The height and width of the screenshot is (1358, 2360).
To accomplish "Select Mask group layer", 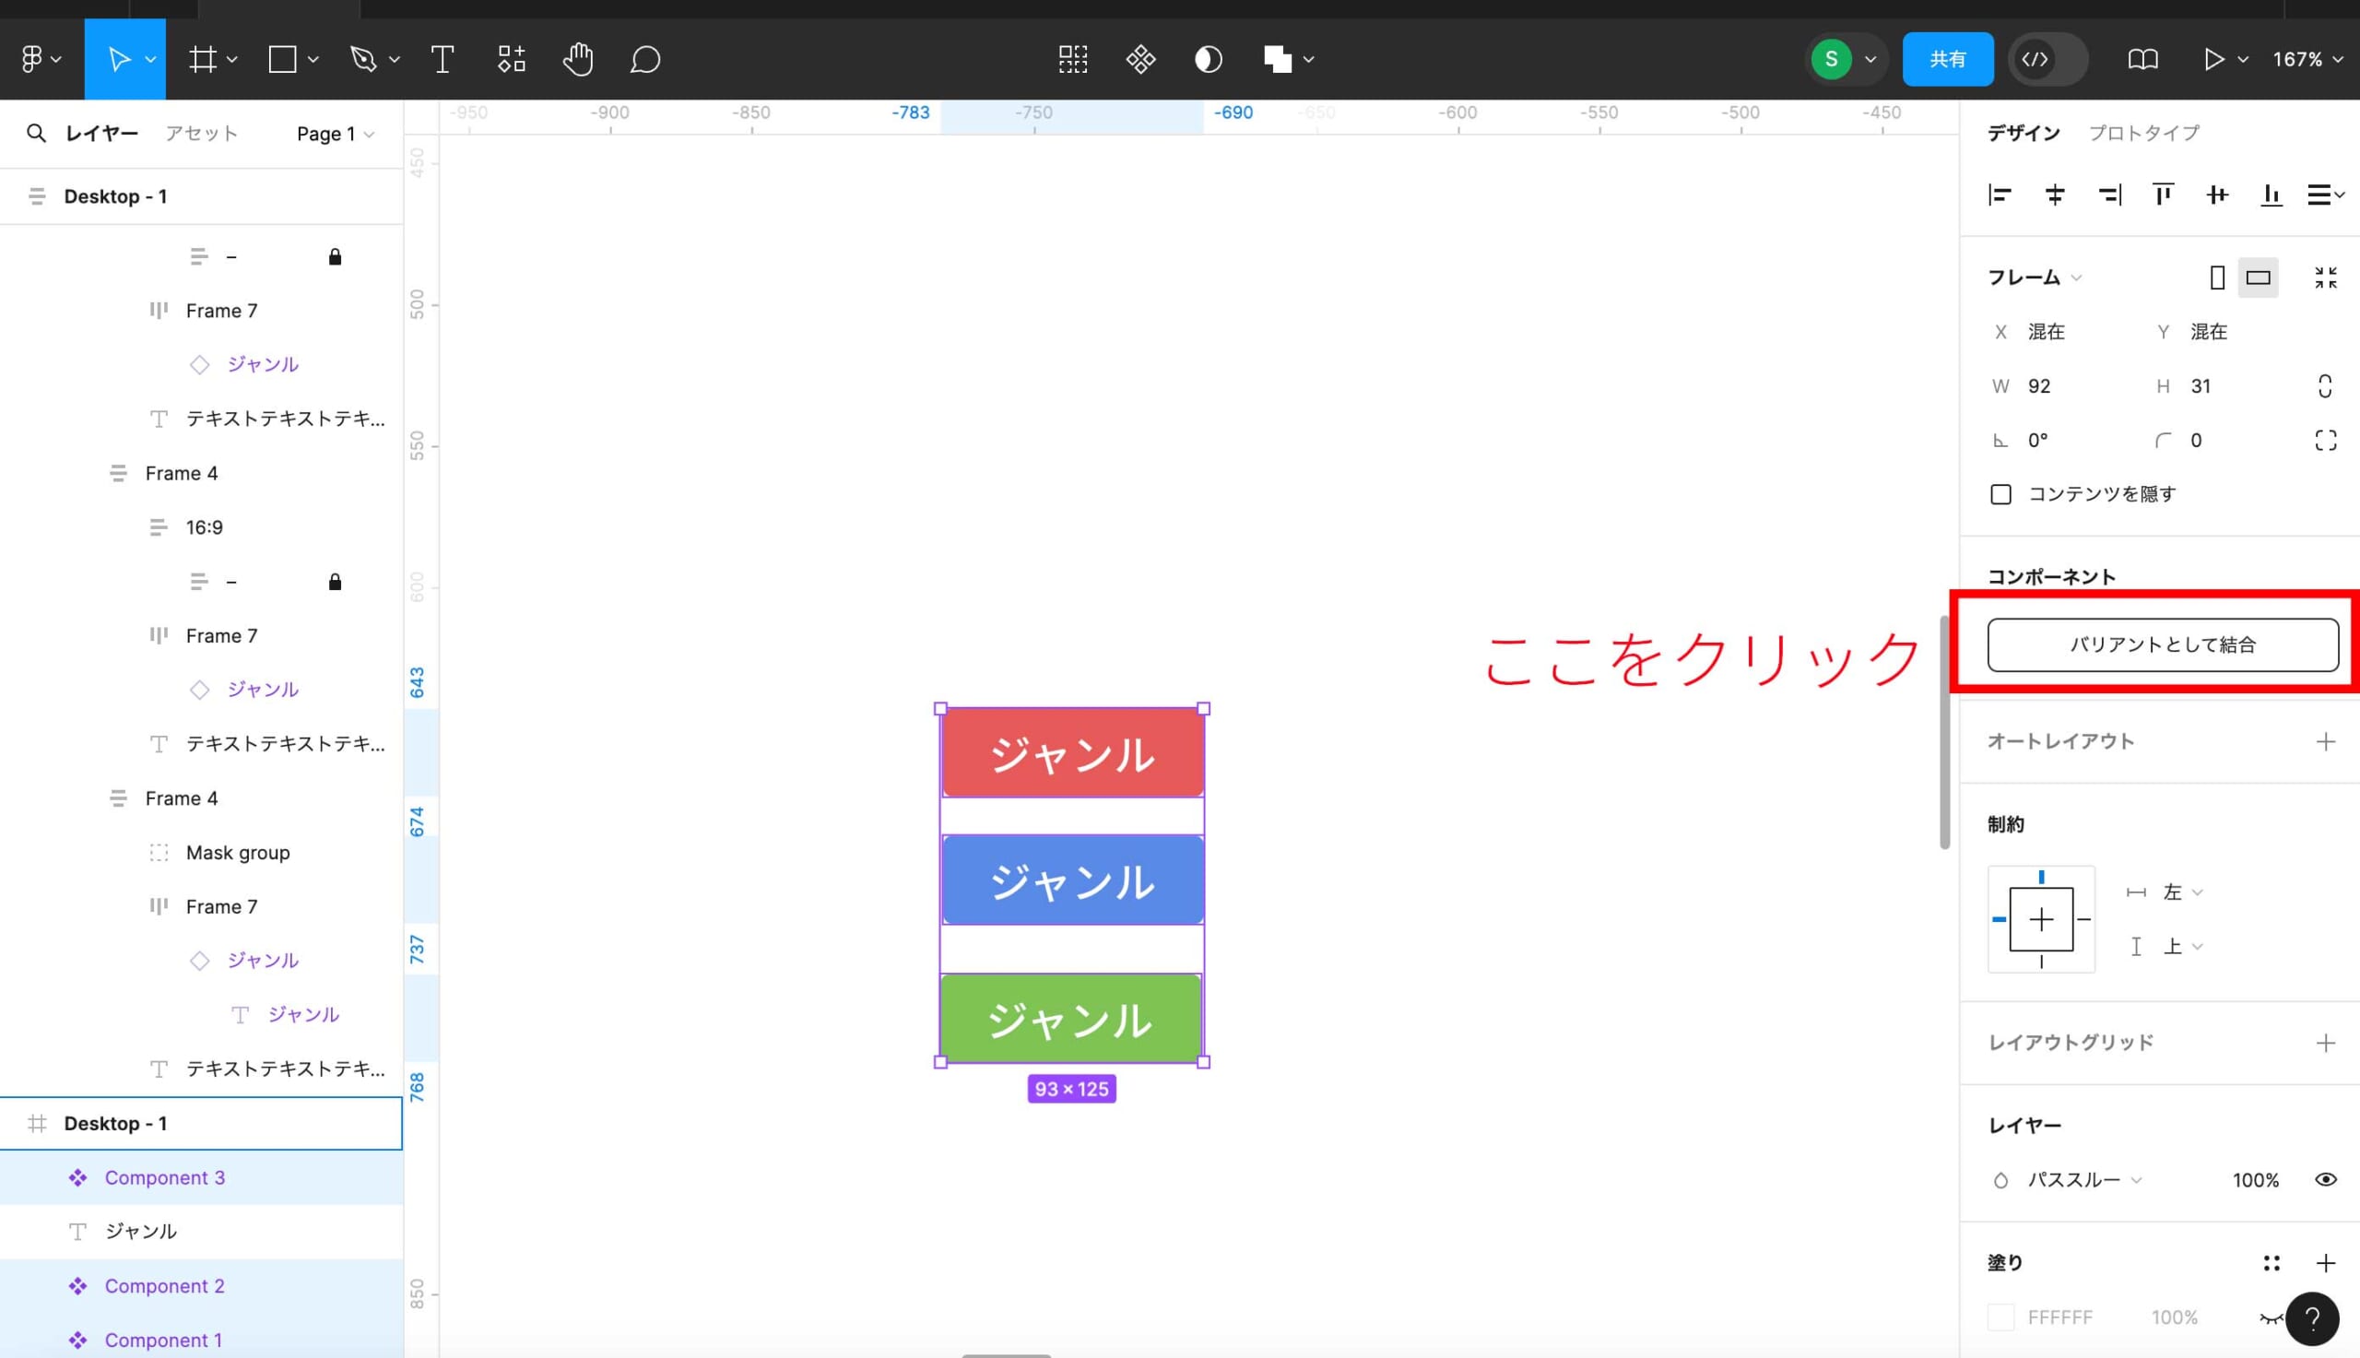I will (201, 853).
